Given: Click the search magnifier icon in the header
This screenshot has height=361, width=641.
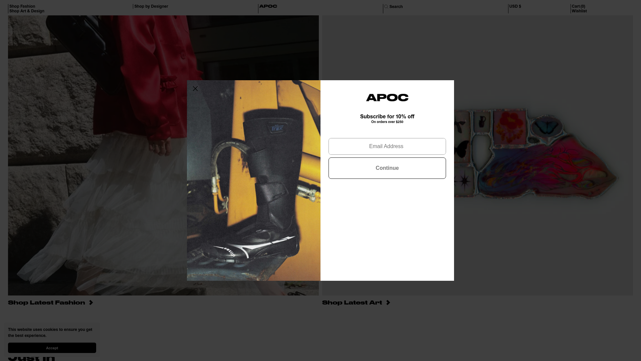Looking at the screenshot, I should (x=386, y=7).
